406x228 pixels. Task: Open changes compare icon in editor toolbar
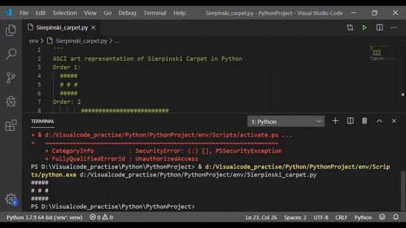[x=350, y=27]
